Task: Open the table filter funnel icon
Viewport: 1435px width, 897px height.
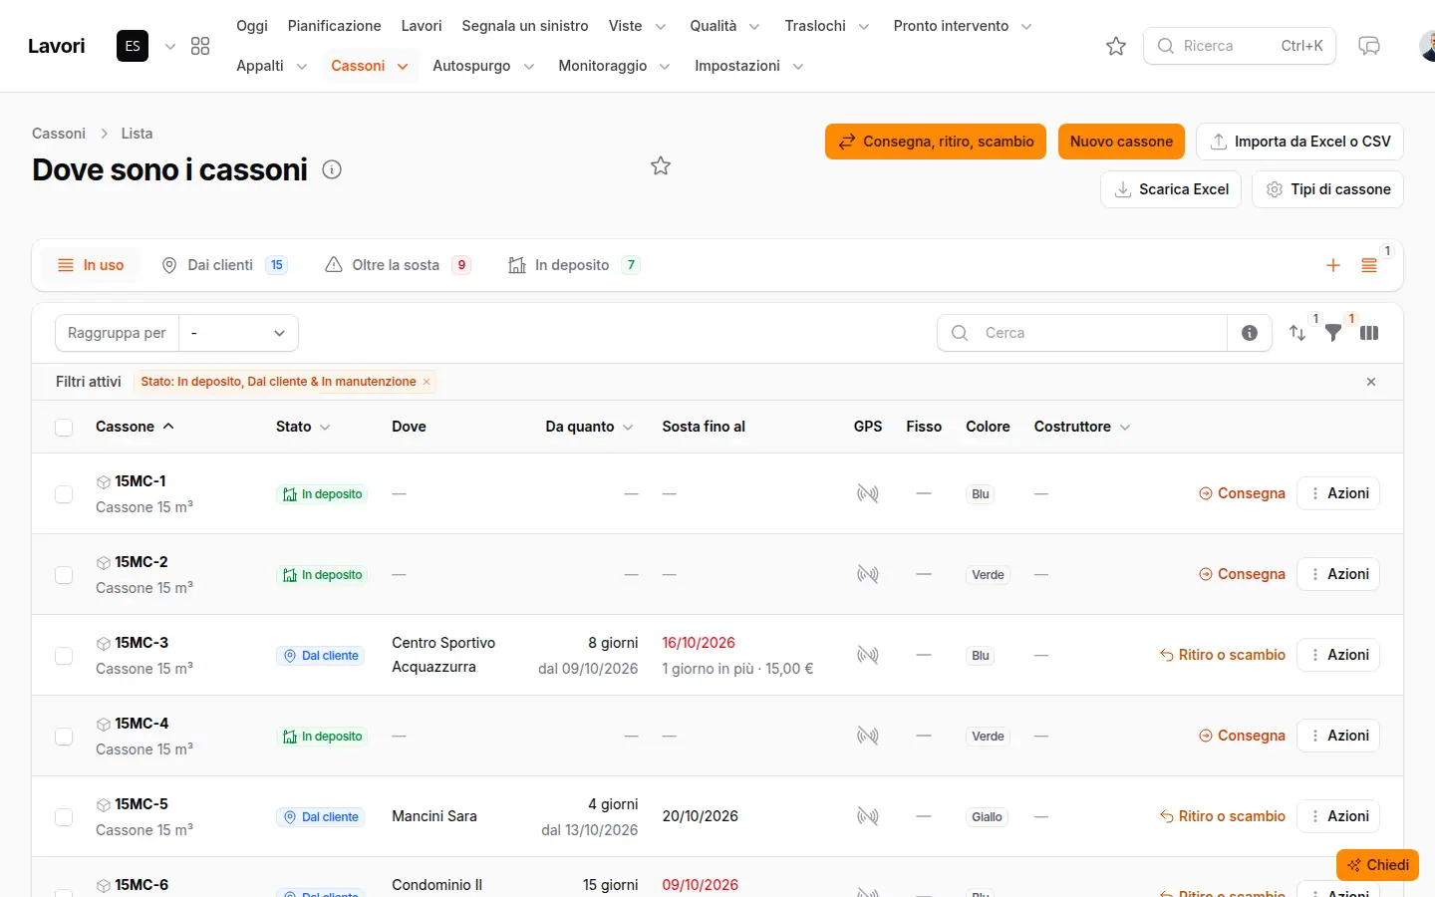Action: [x=1333, y=333]
